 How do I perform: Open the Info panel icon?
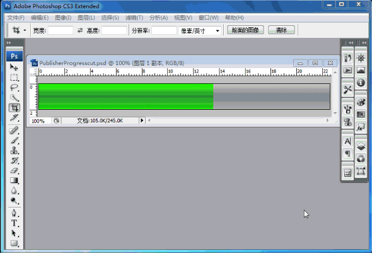click(x=361, y=83)
